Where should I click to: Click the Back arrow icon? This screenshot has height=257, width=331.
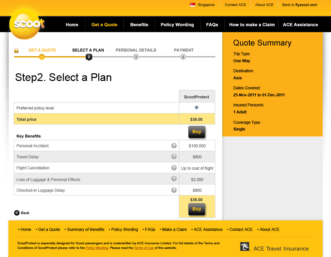tap(17, 213)
